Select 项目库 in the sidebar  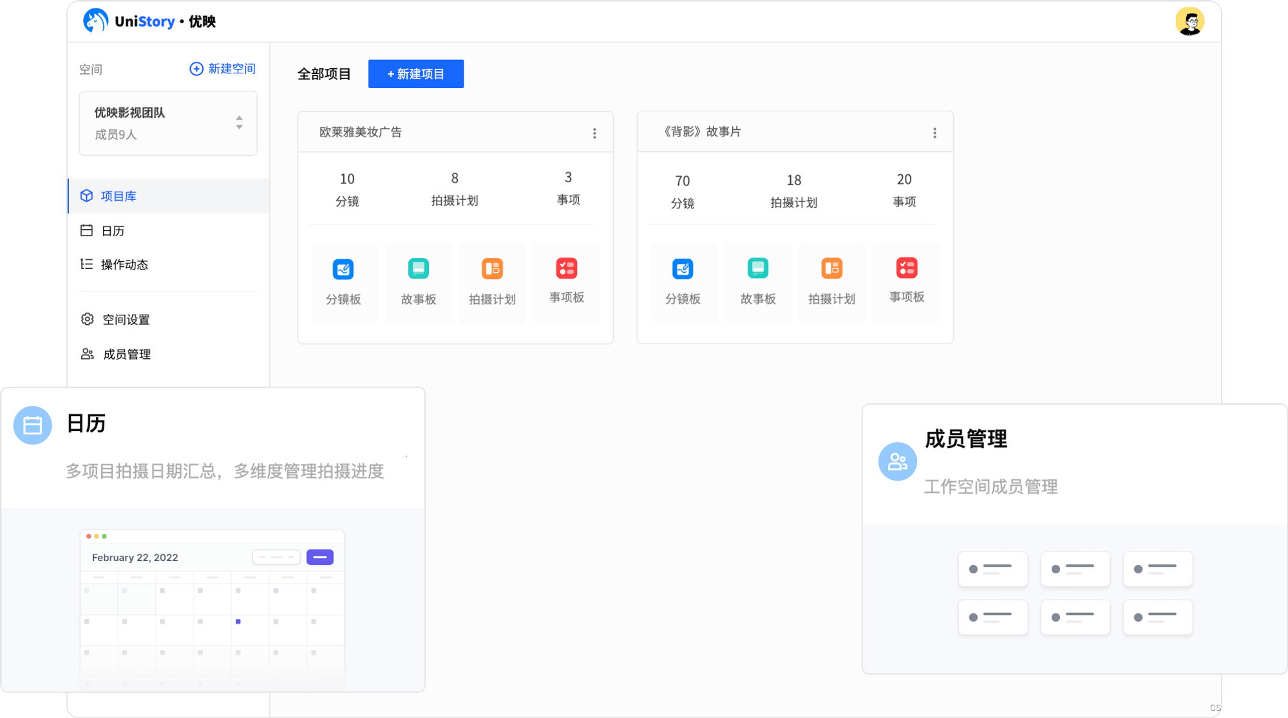[x=118, y=196]
